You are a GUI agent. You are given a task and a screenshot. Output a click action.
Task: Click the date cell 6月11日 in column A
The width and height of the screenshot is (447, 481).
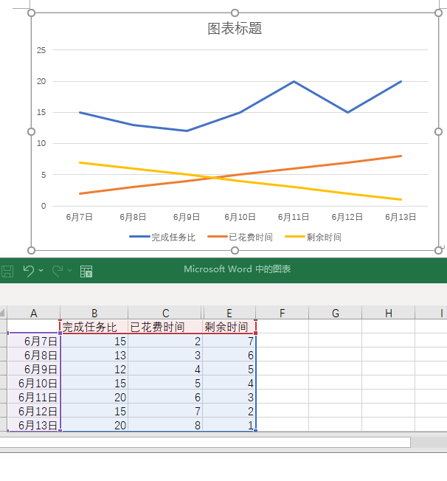pyautogui.click(x=34, y=397)
